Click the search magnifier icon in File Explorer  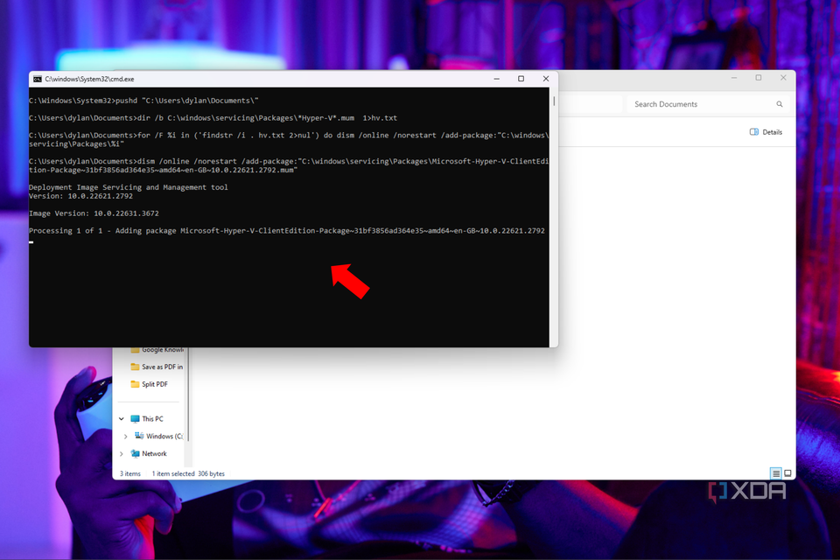pos(780,104)
